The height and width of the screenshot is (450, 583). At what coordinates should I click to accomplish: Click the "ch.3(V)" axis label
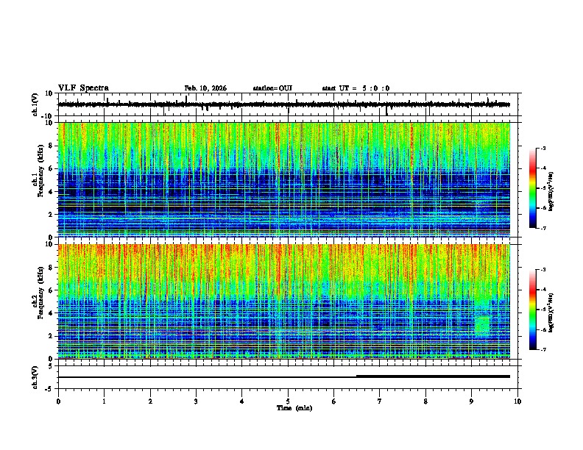35,377
